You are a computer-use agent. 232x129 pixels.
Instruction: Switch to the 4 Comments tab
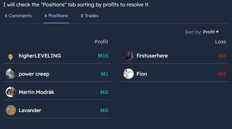[x=18, y=16]
